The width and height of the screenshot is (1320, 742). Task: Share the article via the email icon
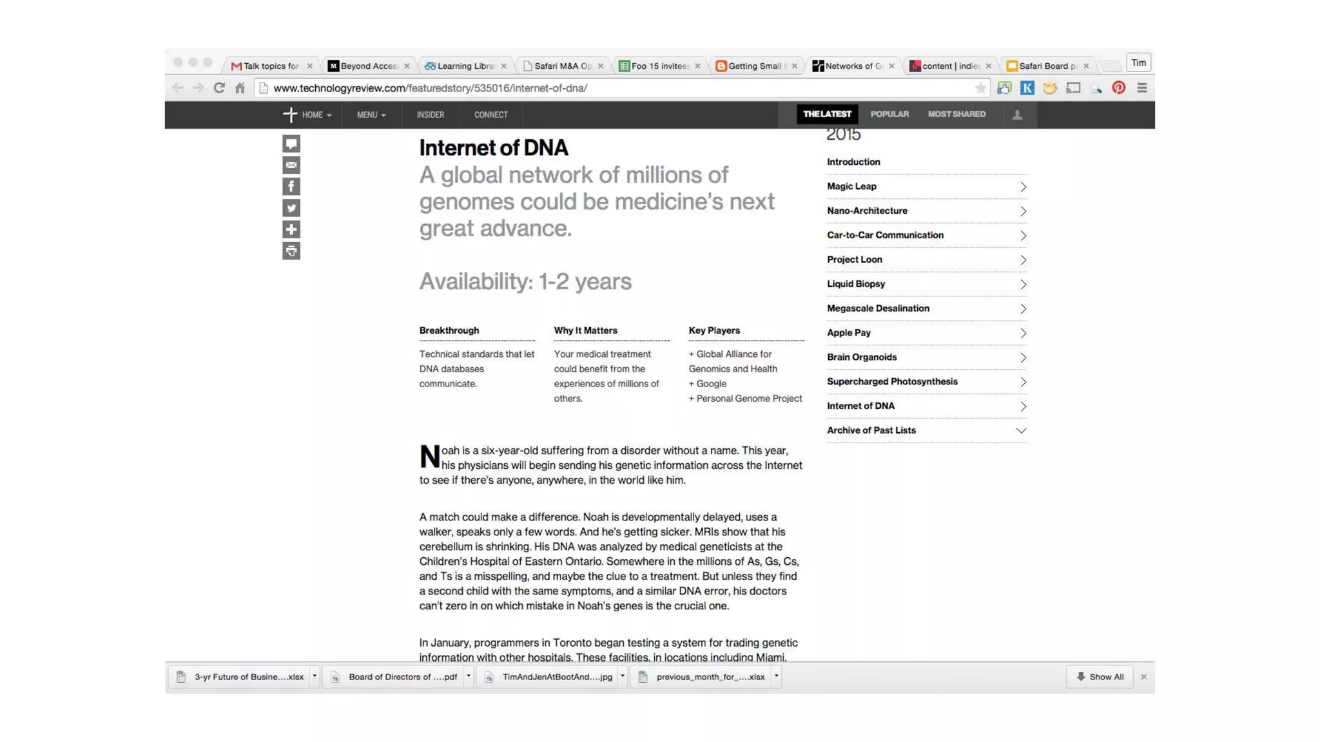pos(291,166)
